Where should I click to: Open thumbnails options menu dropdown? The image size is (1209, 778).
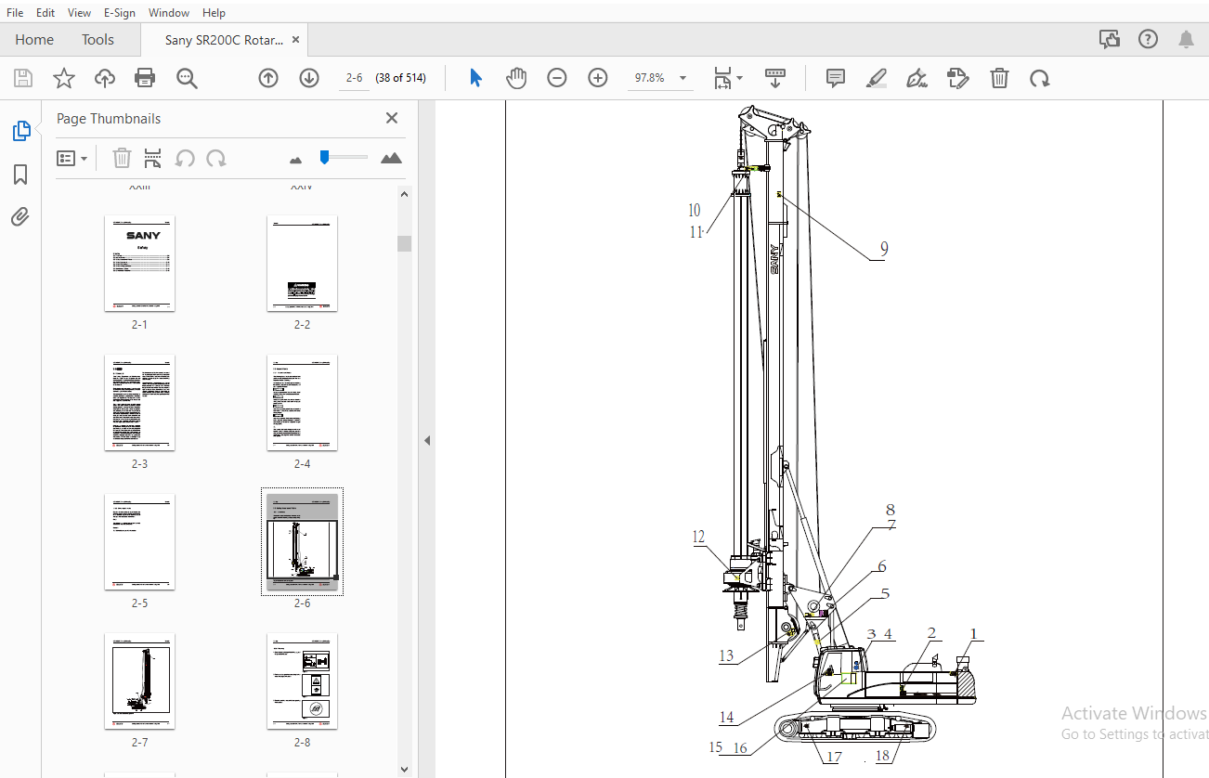[x=71, y=158]
